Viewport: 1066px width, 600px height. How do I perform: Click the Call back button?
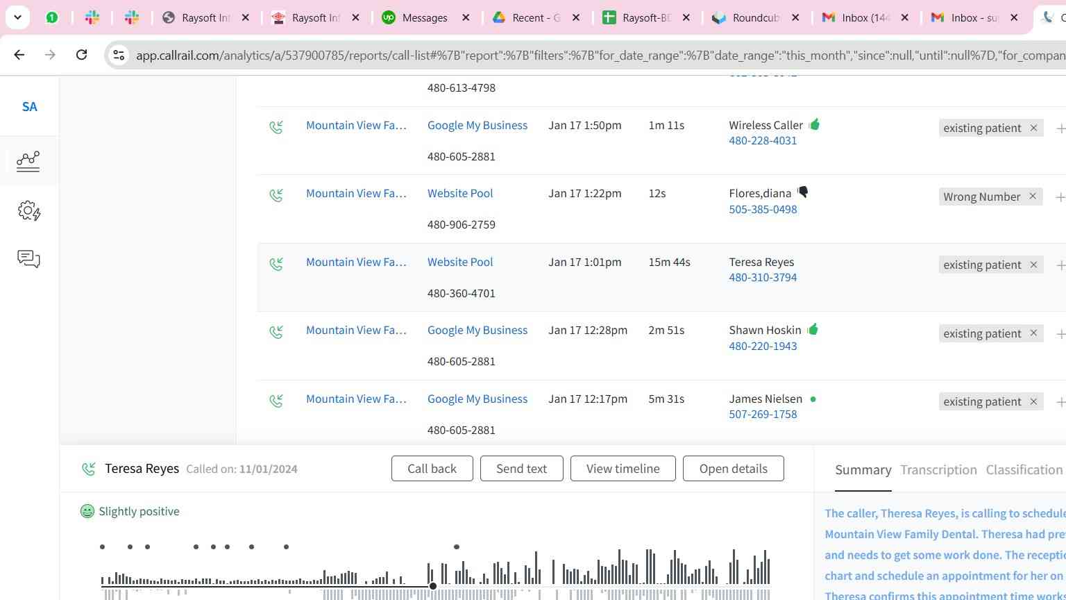pos(432,469)
